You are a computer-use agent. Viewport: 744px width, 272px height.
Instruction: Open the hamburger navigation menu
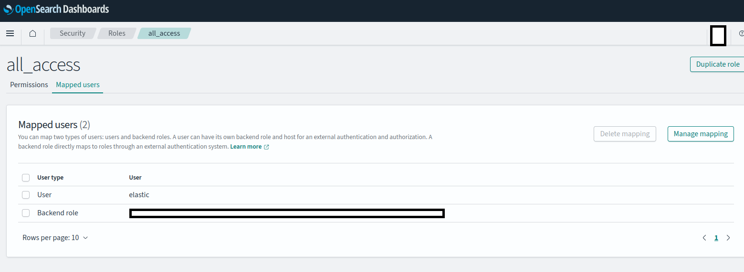10,33
